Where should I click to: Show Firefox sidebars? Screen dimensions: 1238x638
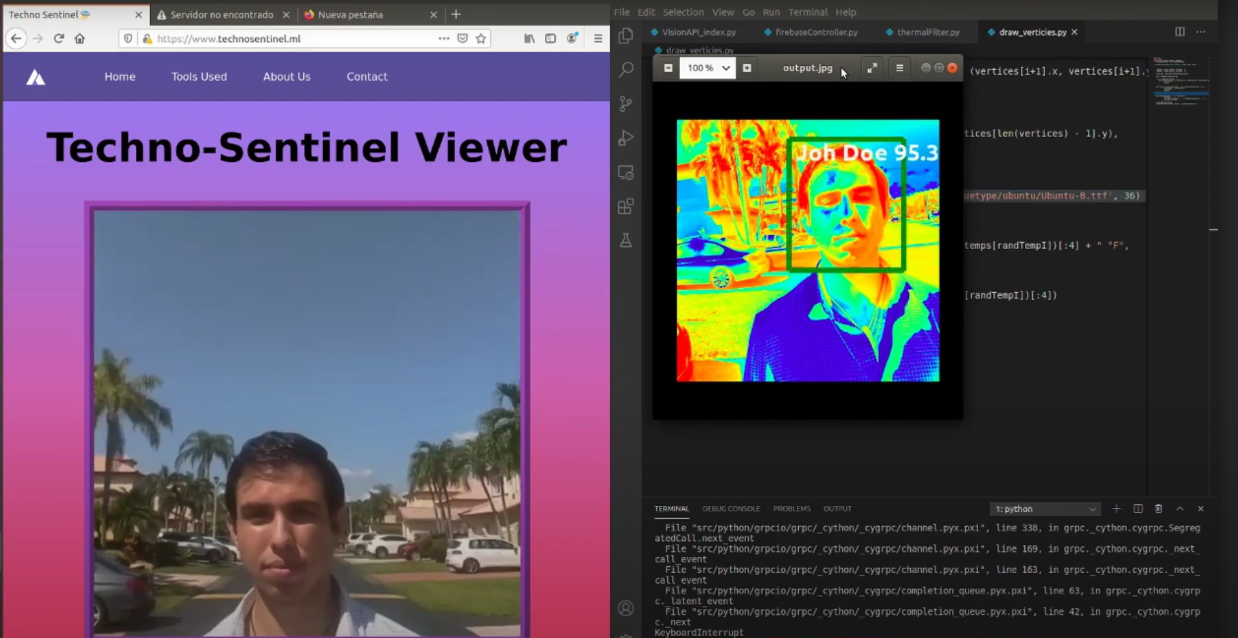tap(550, 39)
